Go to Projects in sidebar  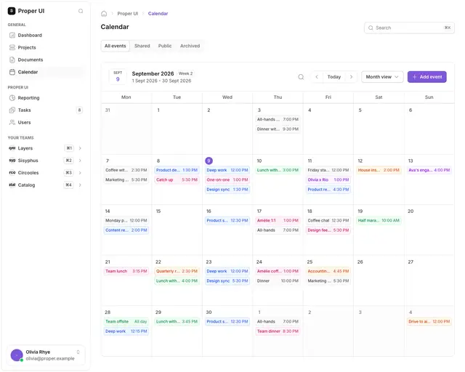pyautogui.click(x=45, y=48)
